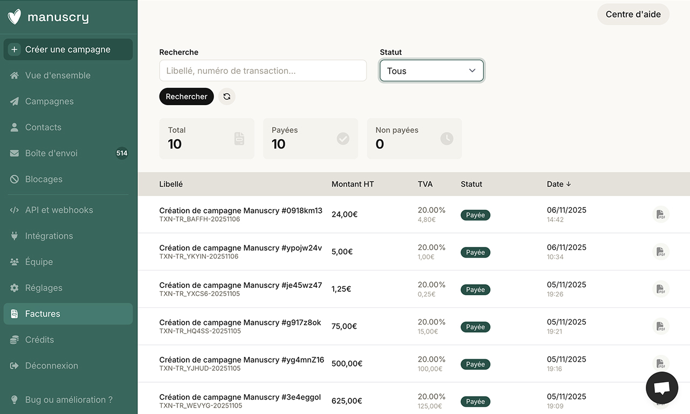Open the refresh icon next to Rechercher
Viewport: 690px width, 414px height.
pos(227,96)
